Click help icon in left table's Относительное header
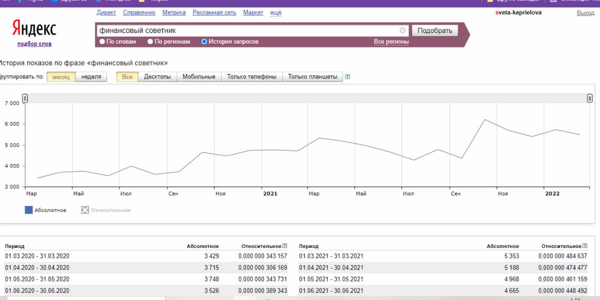This screenshot has width=600, height=300. pyautogui.click(x=285, y=246)
